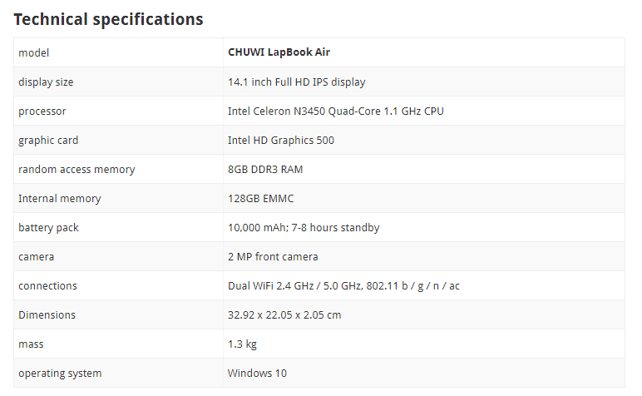Click the 1.3 kg mass value

tap(242, 344)
